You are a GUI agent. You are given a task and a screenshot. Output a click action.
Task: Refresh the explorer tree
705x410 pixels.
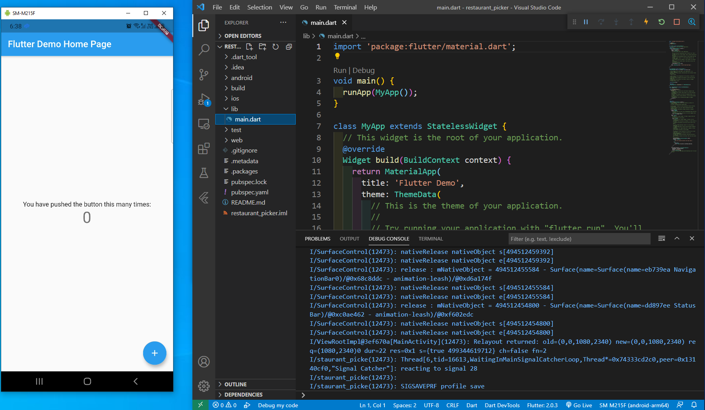tap(276, 47)
